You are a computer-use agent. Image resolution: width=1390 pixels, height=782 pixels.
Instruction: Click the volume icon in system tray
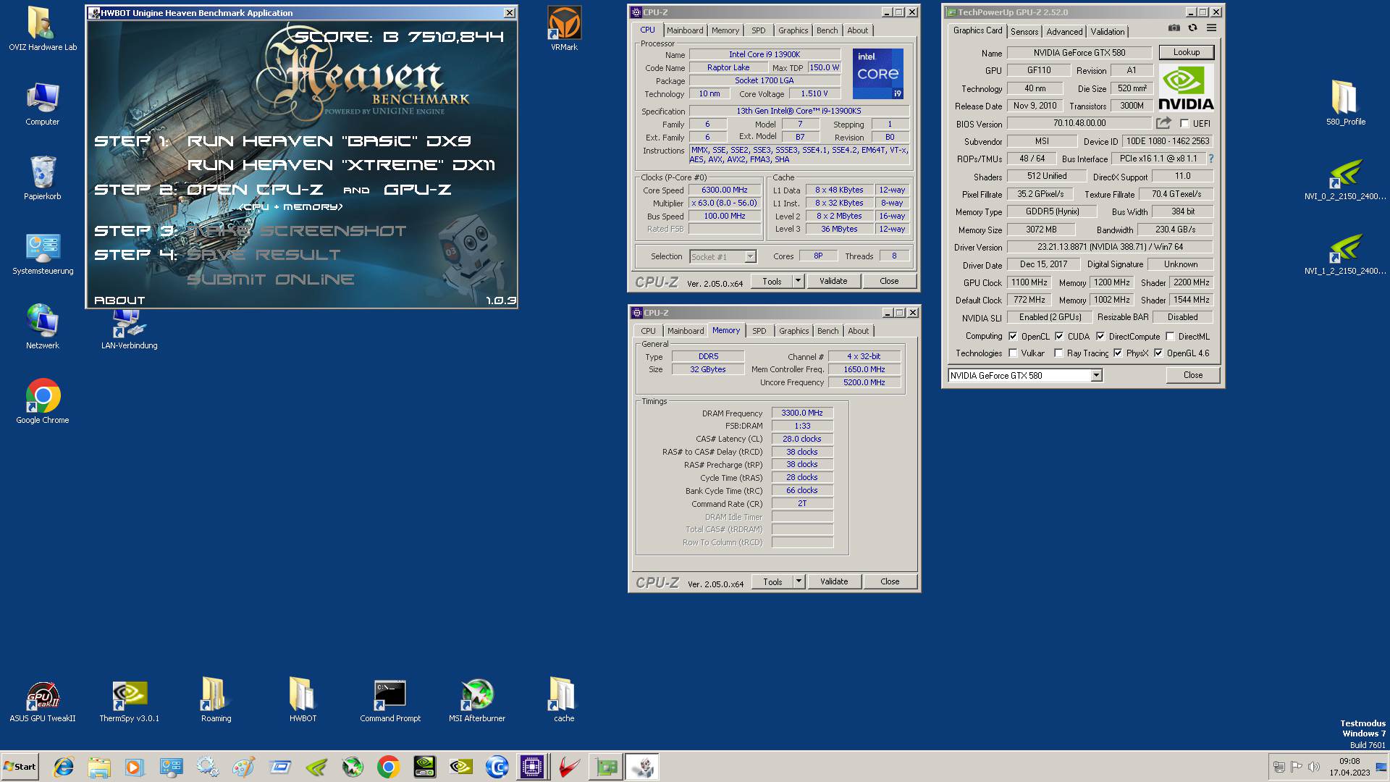tap(1314, 767)
